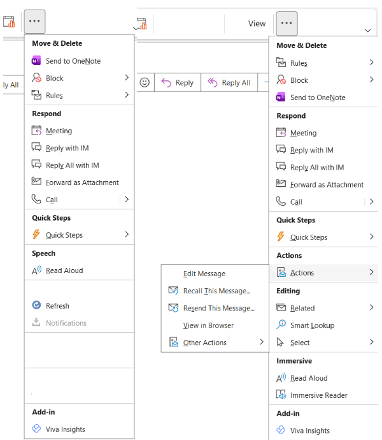382x440 pixels.
Task: Select Reply with IM in right menu
Action: click(x=323, y=150)
